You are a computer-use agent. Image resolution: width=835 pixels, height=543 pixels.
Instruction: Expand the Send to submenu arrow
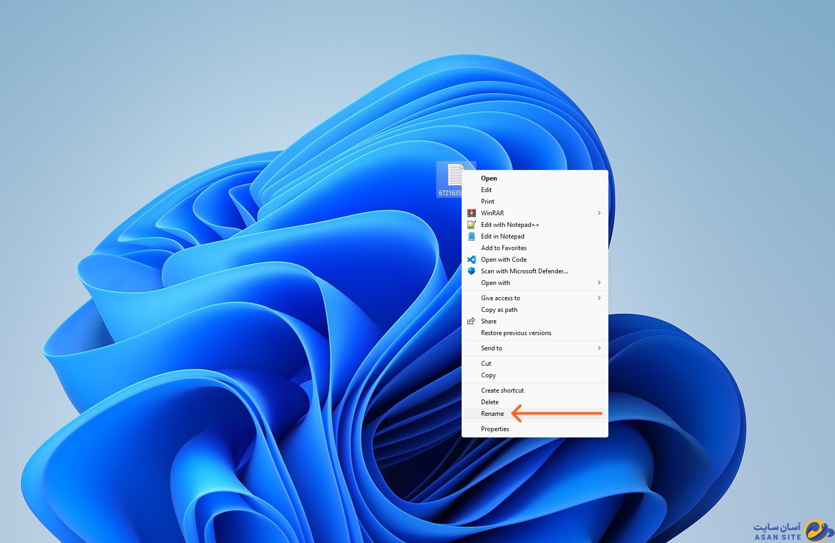(x=599, y=348)
